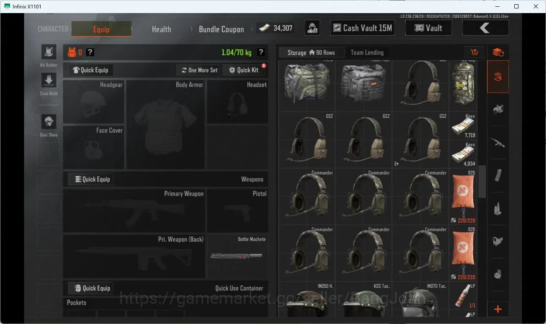The height and width of the screenshot is (324, 546).
Task: Click Quick Equip above the Headgear slot
Action: coord(91,70)
